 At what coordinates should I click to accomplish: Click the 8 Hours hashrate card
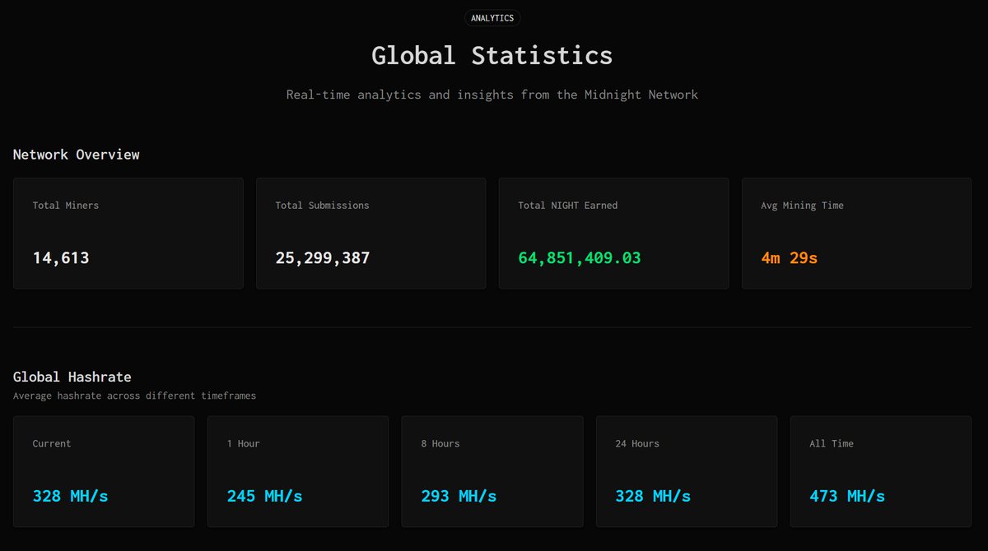click(x=492, y=470)
